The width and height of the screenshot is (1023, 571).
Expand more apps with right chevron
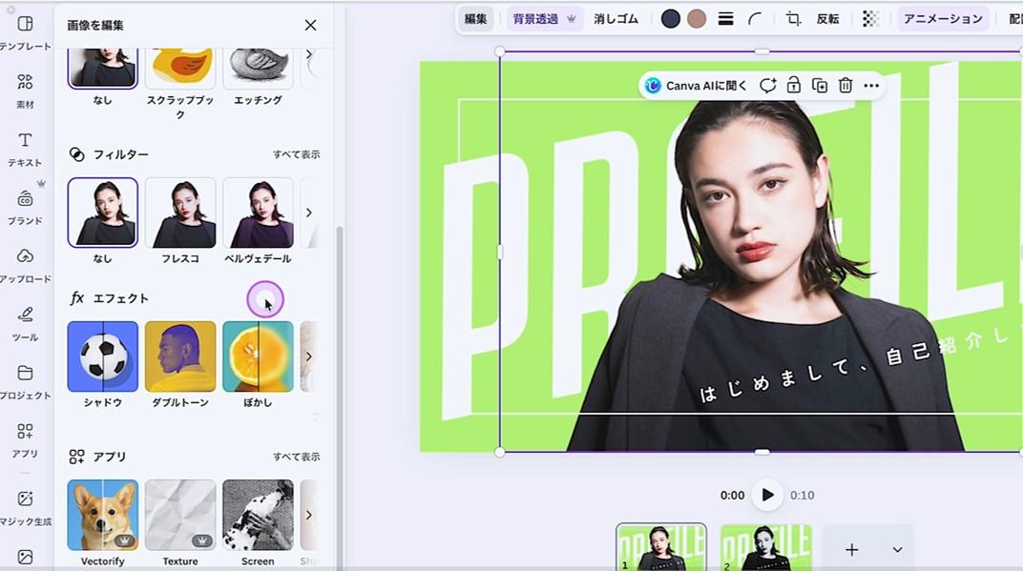[x=309, y=515]
